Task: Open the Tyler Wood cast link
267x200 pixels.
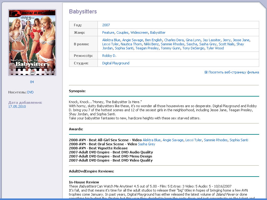Action: pos(215,48)
